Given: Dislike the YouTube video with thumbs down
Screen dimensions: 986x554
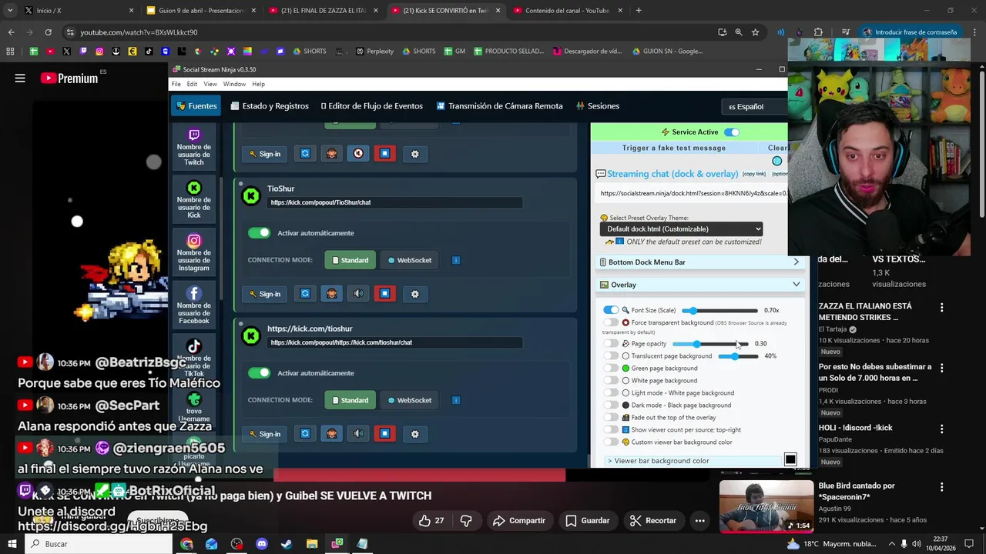Looking at the screenshot, I should click(x=466, y=520).
